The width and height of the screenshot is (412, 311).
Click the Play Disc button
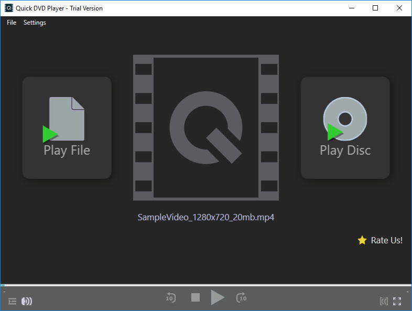click(x=345, y=128)
